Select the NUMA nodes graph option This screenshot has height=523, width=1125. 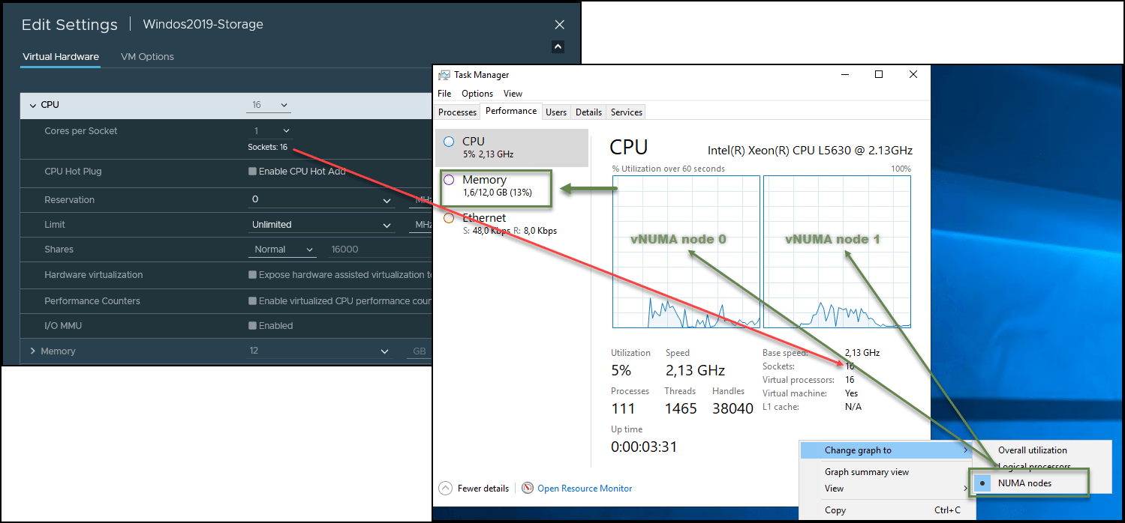1030,483
